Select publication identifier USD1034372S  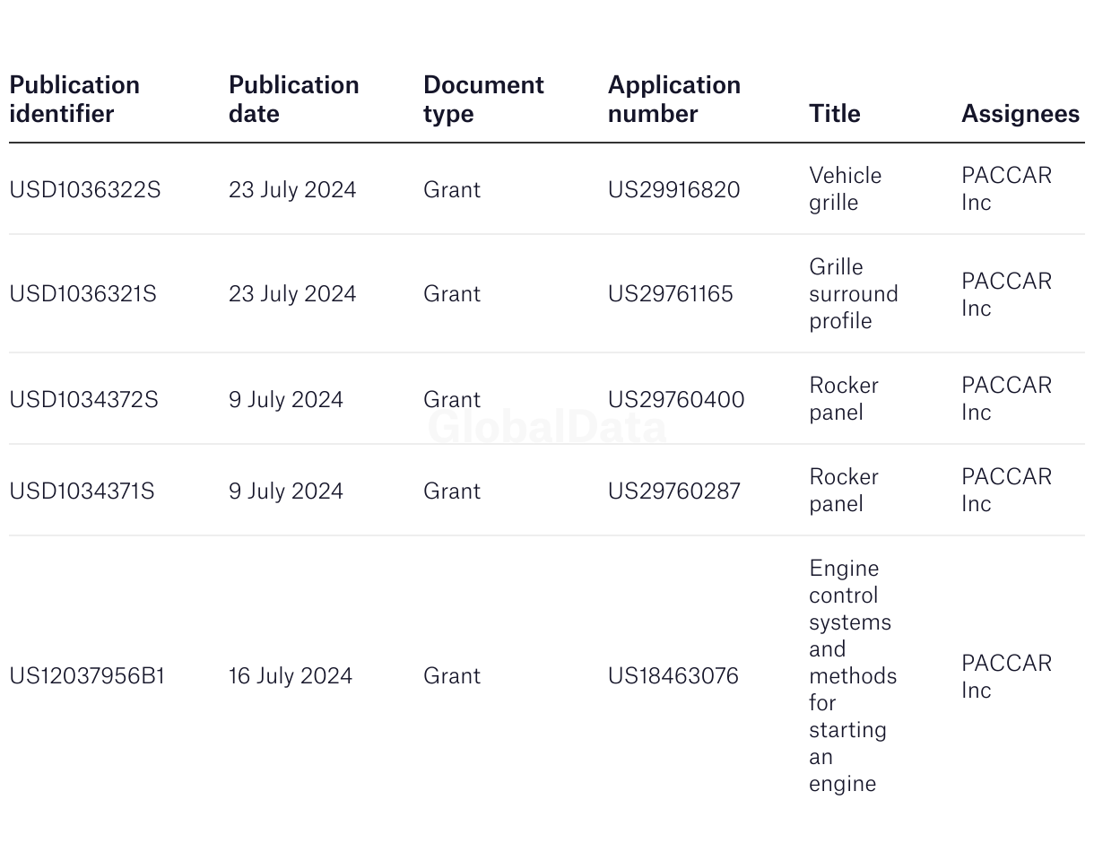(83, 400)
